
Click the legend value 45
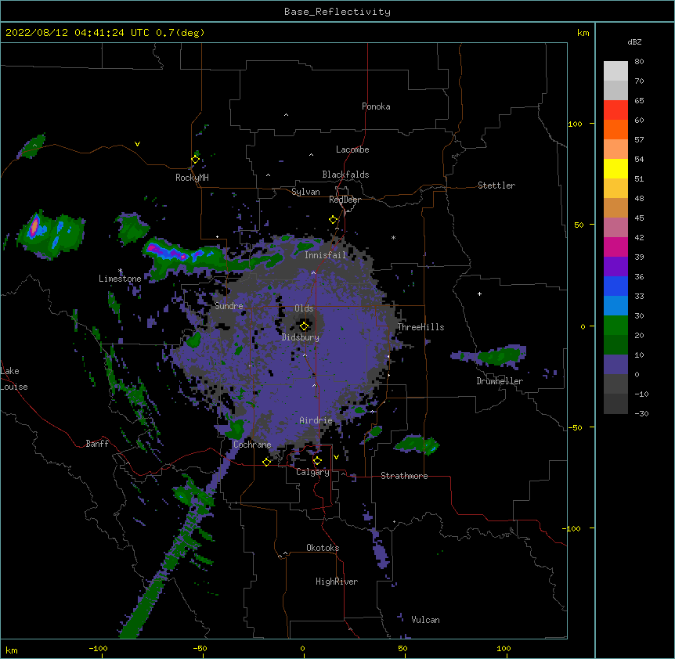639,218
